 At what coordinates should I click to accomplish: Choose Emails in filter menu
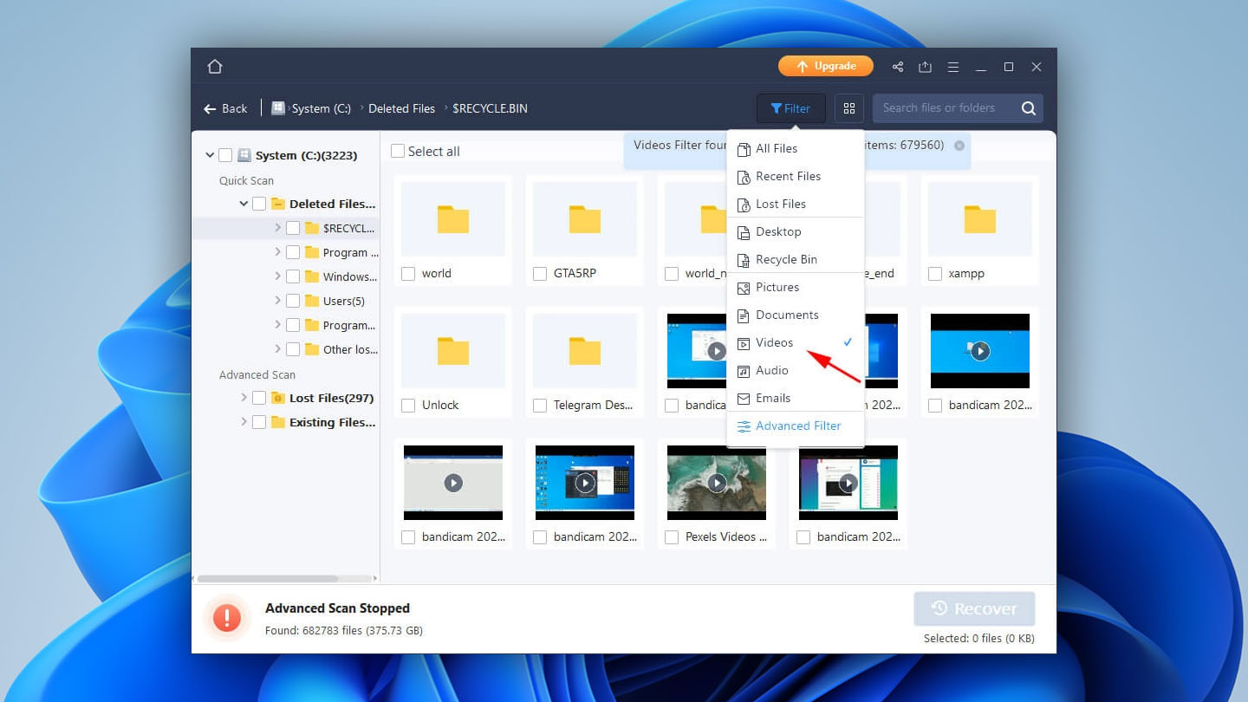[x=796, y=398]
